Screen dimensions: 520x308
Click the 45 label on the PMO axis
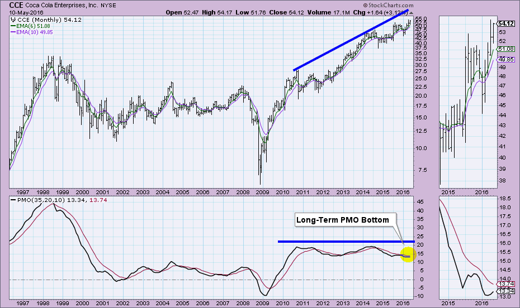[419, 202]
